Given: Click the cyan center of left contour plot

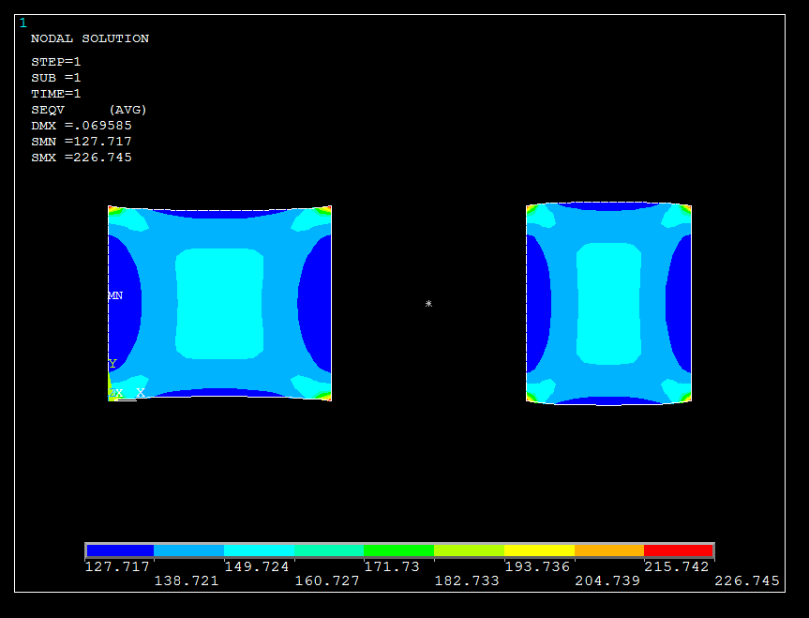Looking at the screenshot, I should [219, 304].
